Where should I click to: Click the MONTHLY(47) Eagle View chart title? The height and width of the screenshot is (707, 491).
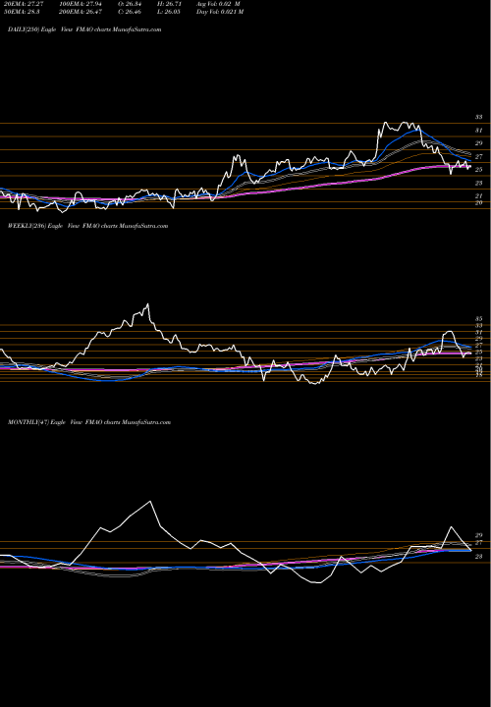click(88, 422)
